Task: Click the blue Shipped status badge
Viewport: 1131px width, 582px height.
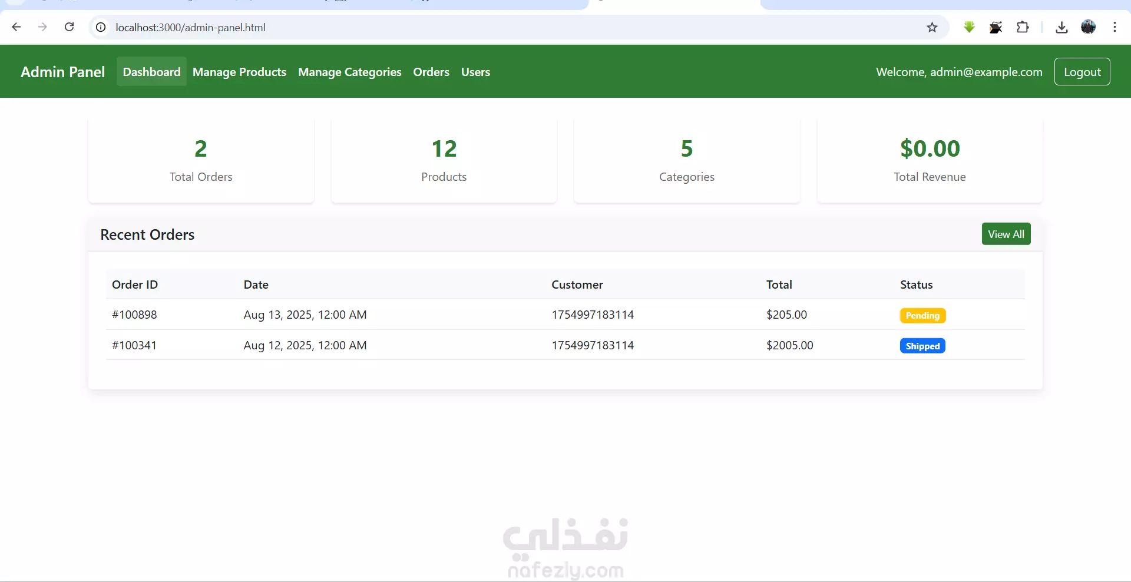Action: (922, 346)
